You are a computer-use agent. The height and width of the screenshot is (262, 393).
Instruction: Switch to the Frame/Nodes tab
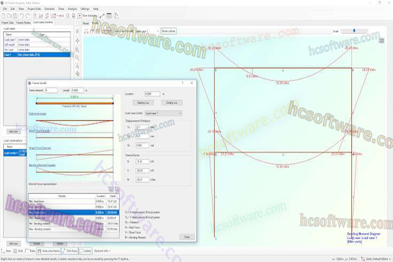click(x=23, y=22)
